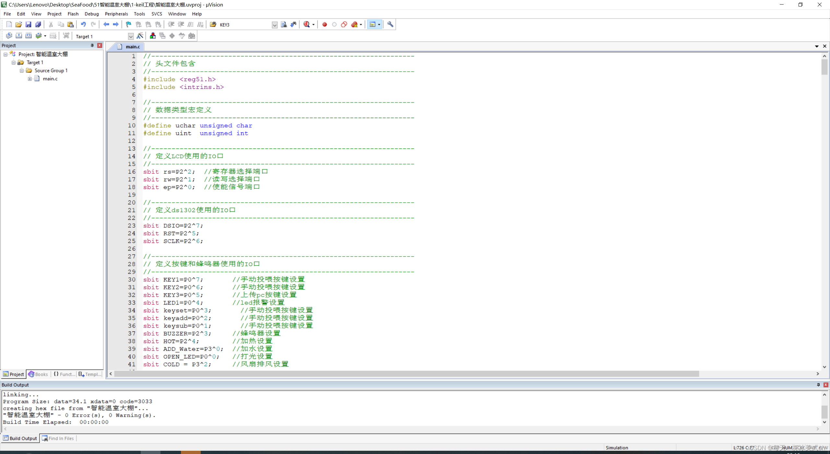Open the SVCS menu
Screen dimensions: 830x454
(157, 14)
